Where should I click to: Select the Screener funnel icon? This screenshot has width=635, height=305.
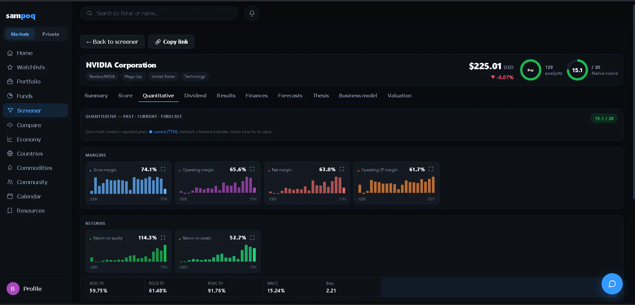pos(10,111)
